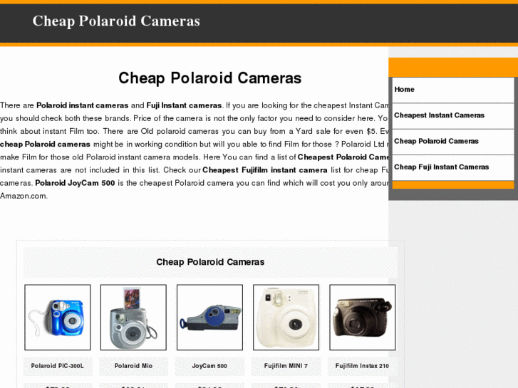This screenshot has height=388, width=518.
Task: Click the JoyCam 500 product label
Action: point(209,366)
